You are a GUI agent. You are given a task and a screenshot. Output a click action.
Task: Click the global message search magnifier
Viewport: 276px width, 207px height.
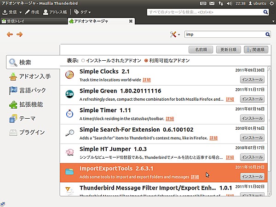(265, 12)
